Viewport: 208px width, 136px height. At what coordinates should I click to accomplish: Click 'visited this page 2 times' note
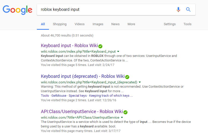pyautogui.click(x=79, y=100)
